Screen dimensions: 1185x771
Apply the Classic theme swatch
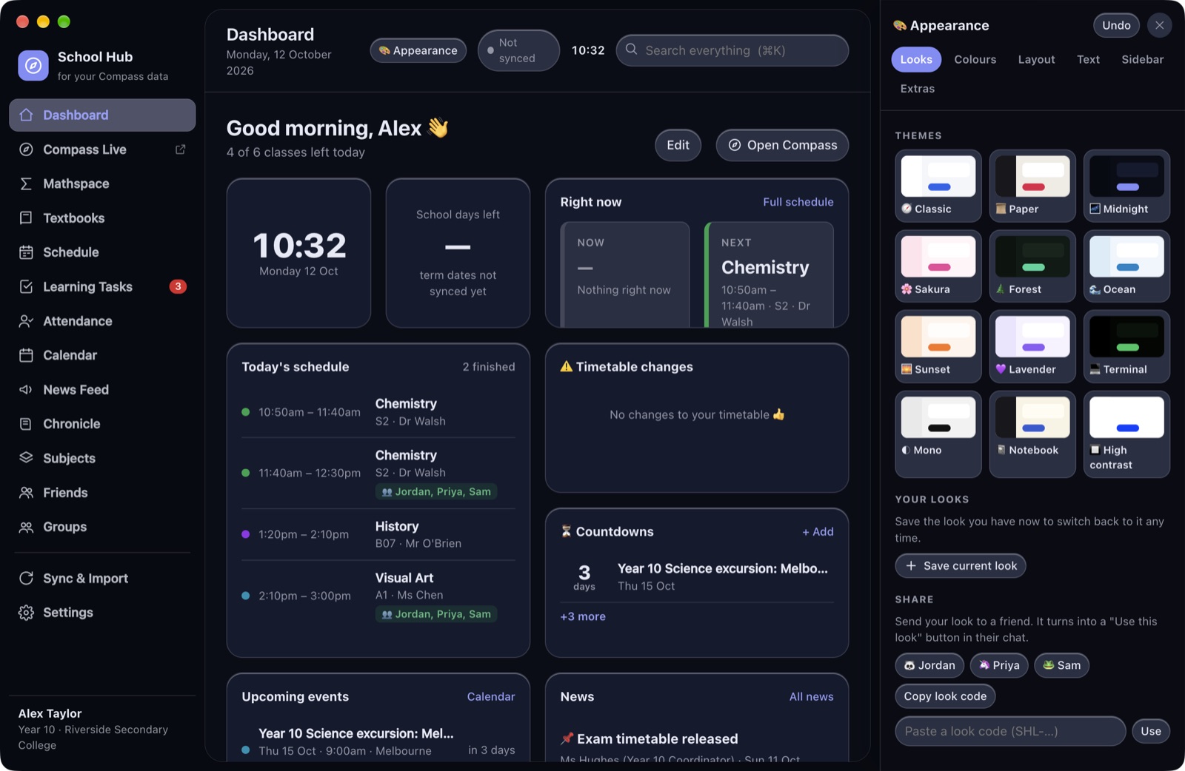[x=938, y=186]
